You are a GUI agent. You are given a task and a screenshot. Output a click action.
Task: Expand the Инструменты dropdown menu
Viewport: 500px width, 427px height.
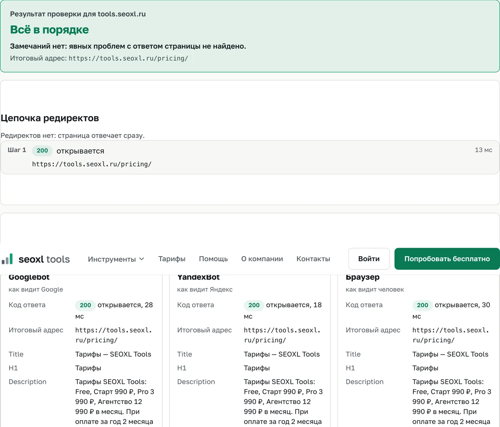coord(116,259)
